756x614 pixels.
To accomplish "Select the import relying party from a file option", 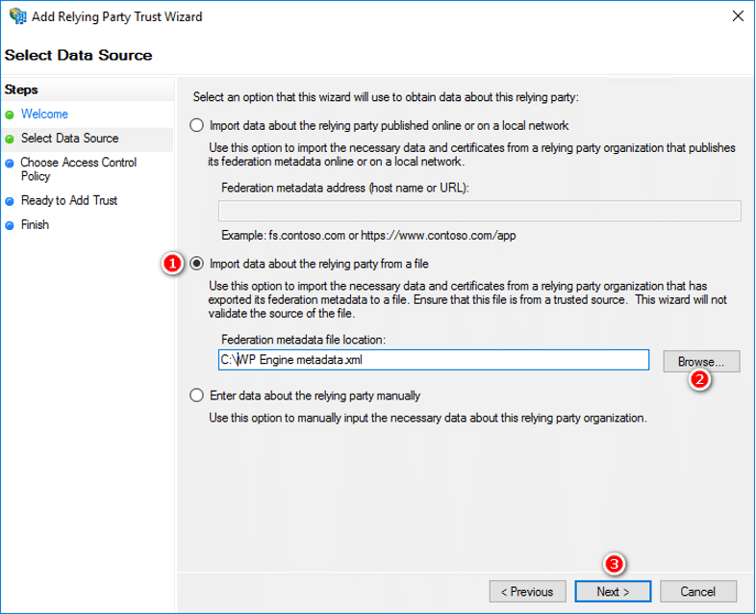I will tap(198, 264).
